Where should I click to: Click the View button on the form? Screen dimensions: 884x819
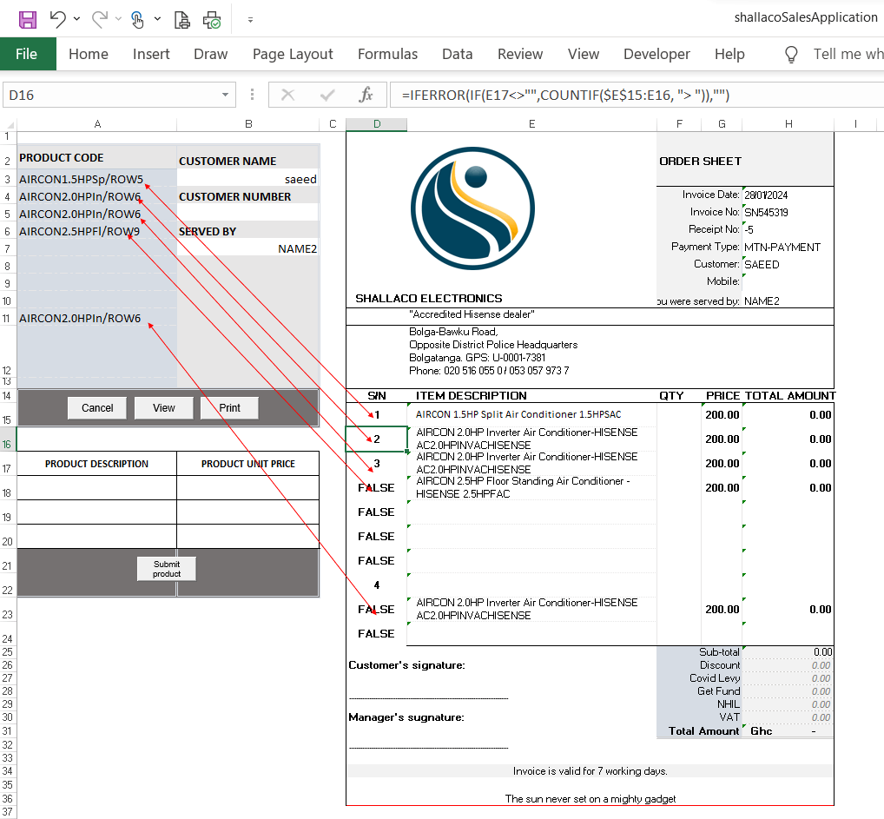[x=163, y=408]
